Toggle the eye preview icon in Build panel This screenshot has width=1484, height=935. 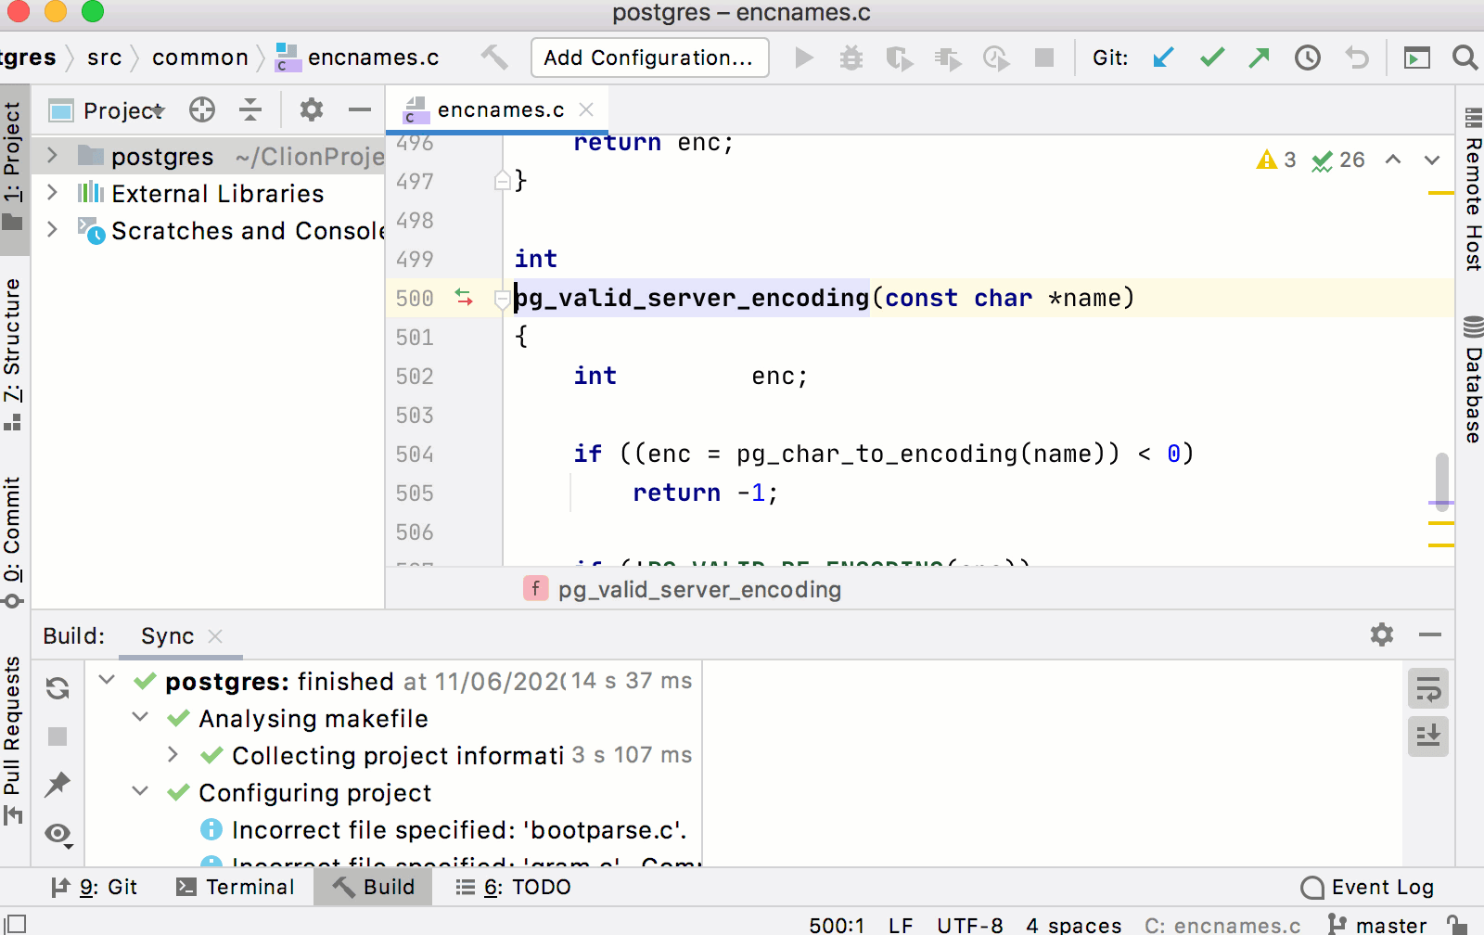click(x=58, y=834)
